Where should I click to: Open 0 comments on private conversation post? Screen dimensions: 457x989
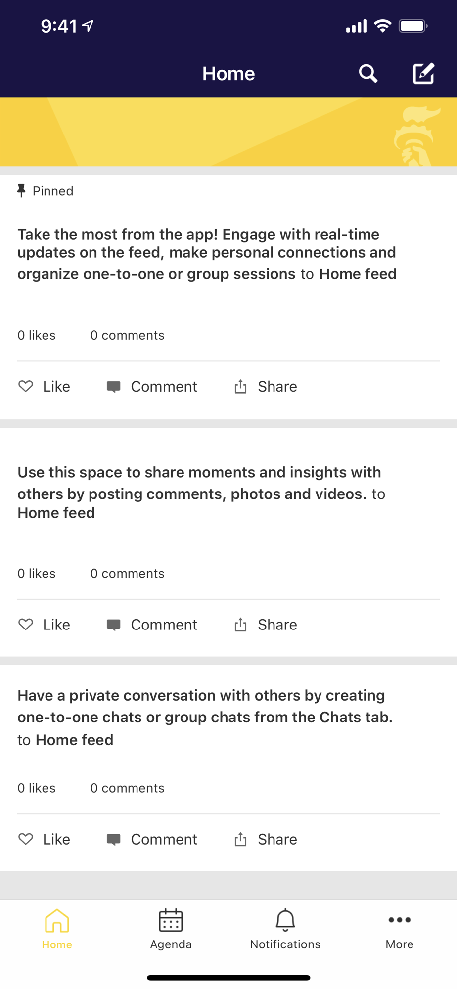pos(127,788)
